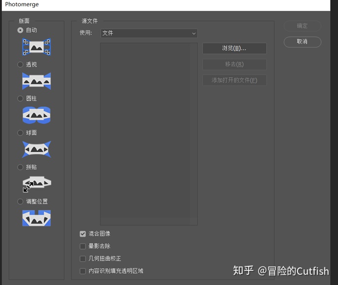Screen dimensions: 338x285
Task: Select the 调整位置 layout radio button
Action: (x=20, y=202)
